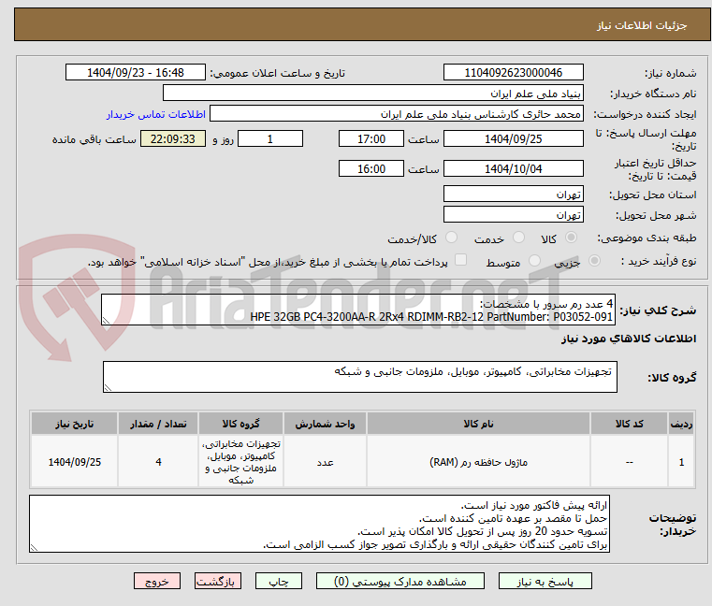Click the resize handle of goods group box
Viewport: 712px width, 606px height.
point(108,388)
